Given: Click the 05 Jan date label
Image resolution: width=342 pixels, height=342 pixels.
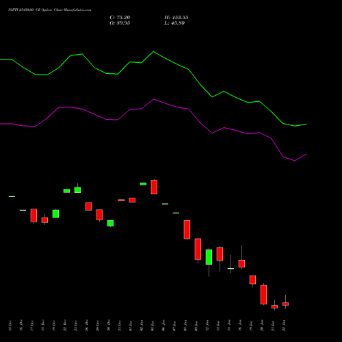Looking at the screenshot, I should (x=153, y=326).
